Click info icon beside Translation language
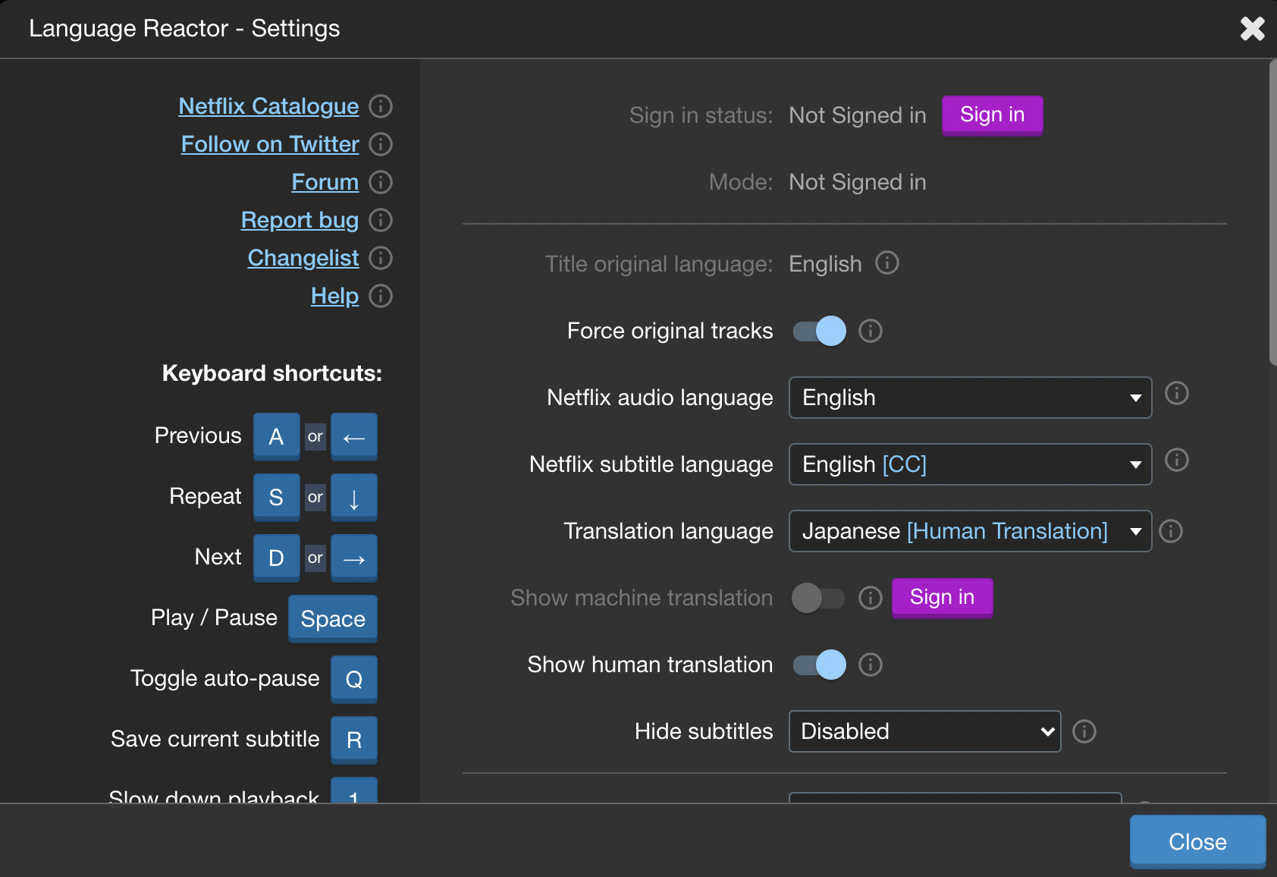 click(x=1171, y=531)
